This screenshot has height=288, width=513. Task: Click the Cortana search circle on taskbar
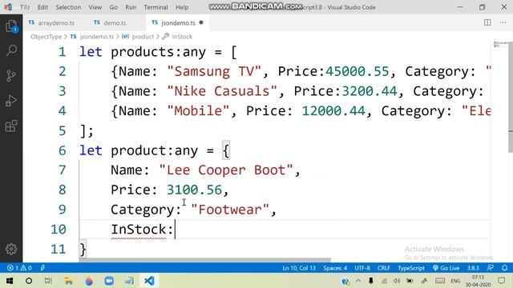pos(29,281)
